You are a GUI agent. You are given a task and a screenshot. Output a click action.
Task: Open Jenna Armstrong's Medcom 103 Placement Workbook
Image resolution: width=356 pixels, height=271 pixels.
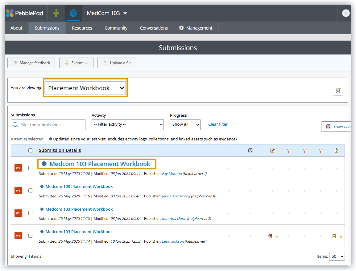point(79,187)
